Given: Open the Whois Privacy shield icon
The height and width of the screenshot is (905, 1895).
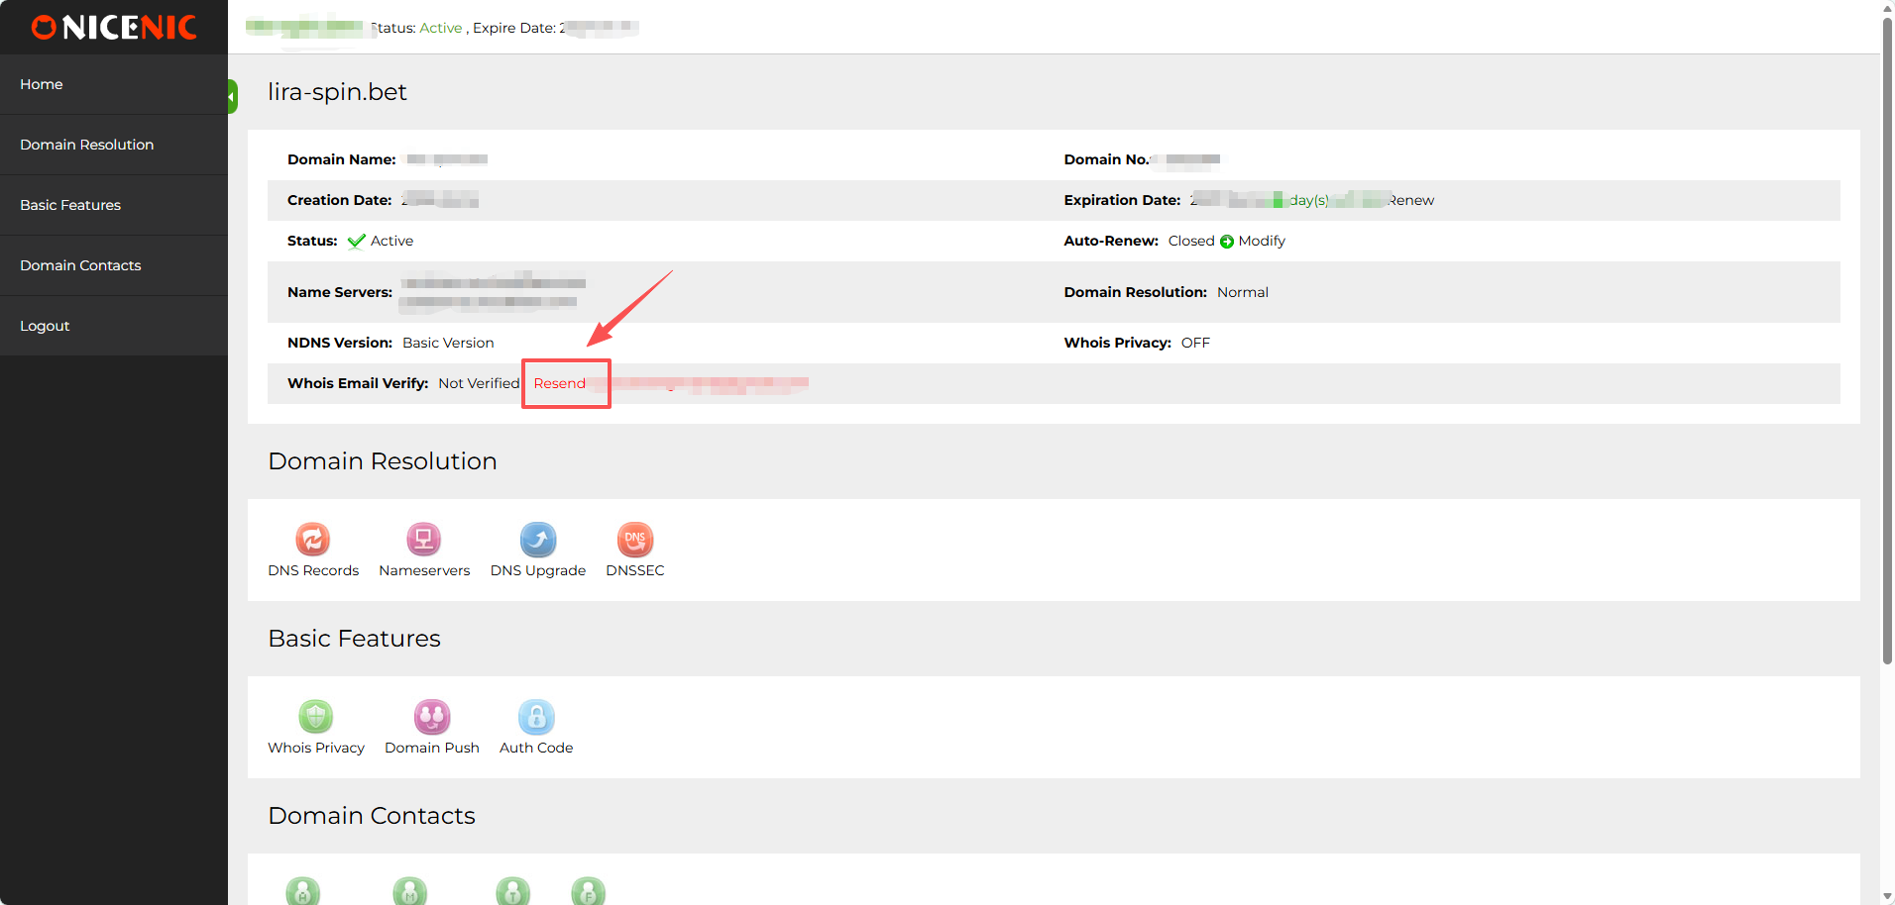Looking at the screenshot, I should coord(315,717).
